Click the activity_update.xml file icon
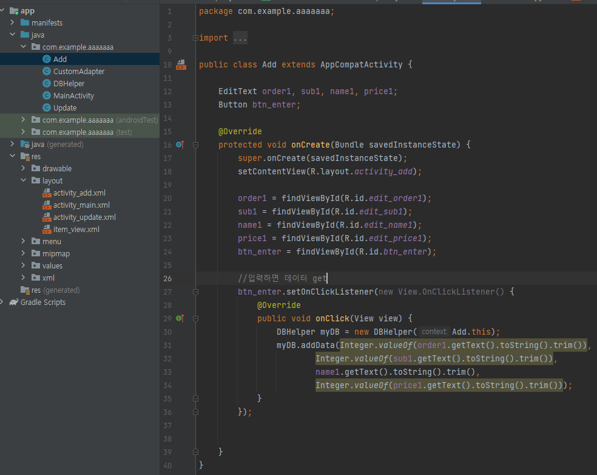 click(x=47, y=217)
